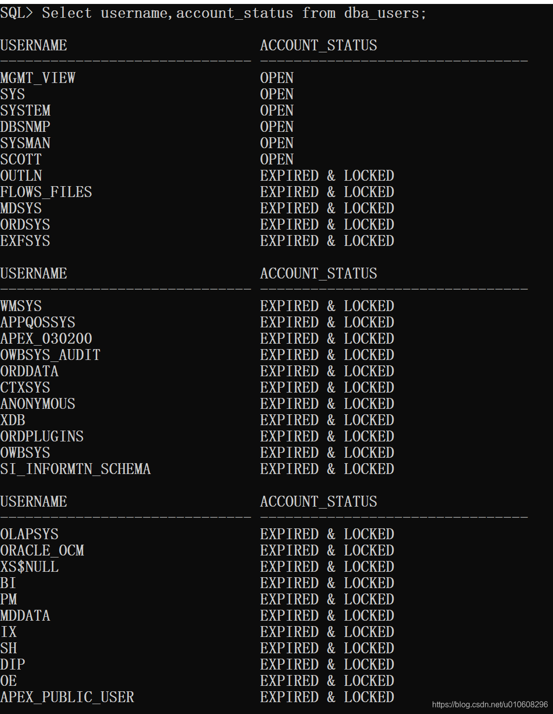Click EXPIRED & LOCKED status of APEX_PUBLIC_USER
The image size is (553, 714).
point(327,697)
